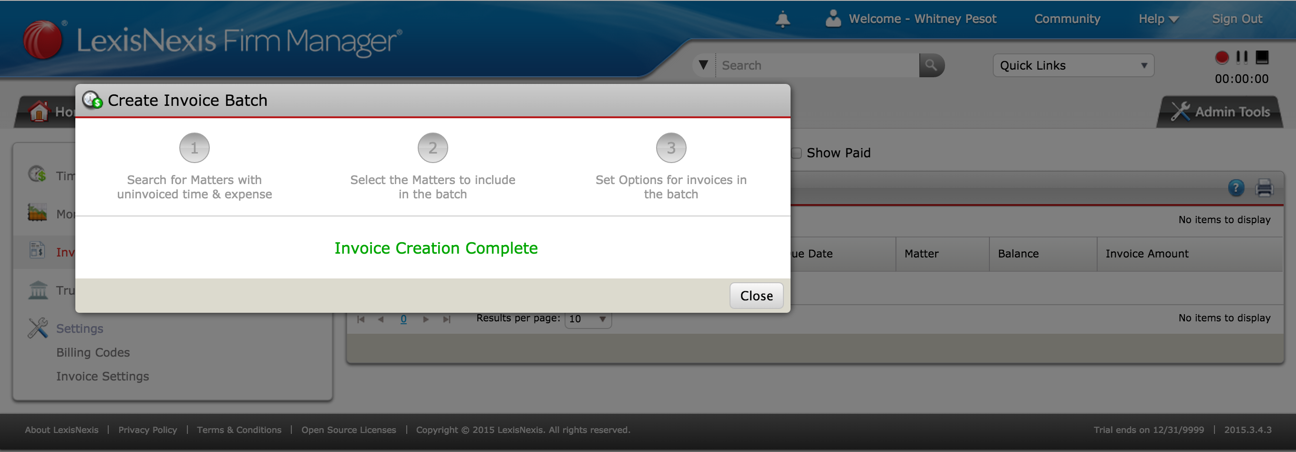Viewport: 1296px width, 452px height.
Task: Open Invoice Settings
Action: [x=103, y=377]
